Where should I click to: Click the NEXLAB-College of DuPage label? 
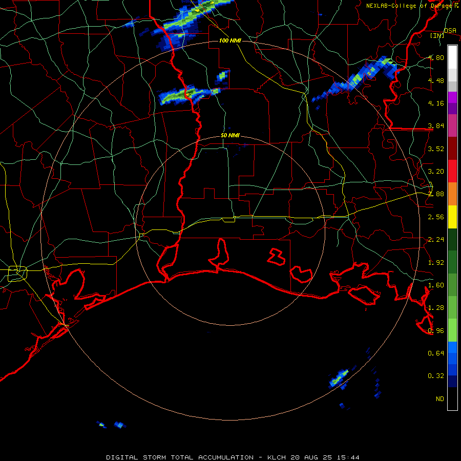(410, 6)
